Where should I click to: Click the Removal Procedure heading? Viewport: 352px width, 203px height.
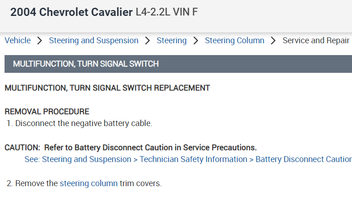pyautogui.click(x=47, y=112)
